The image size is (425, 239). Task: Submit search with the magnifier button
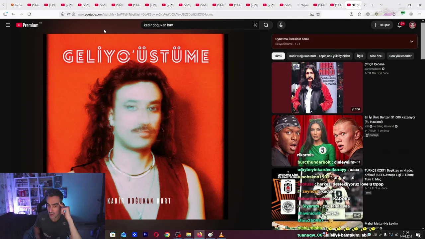(266, 25)
